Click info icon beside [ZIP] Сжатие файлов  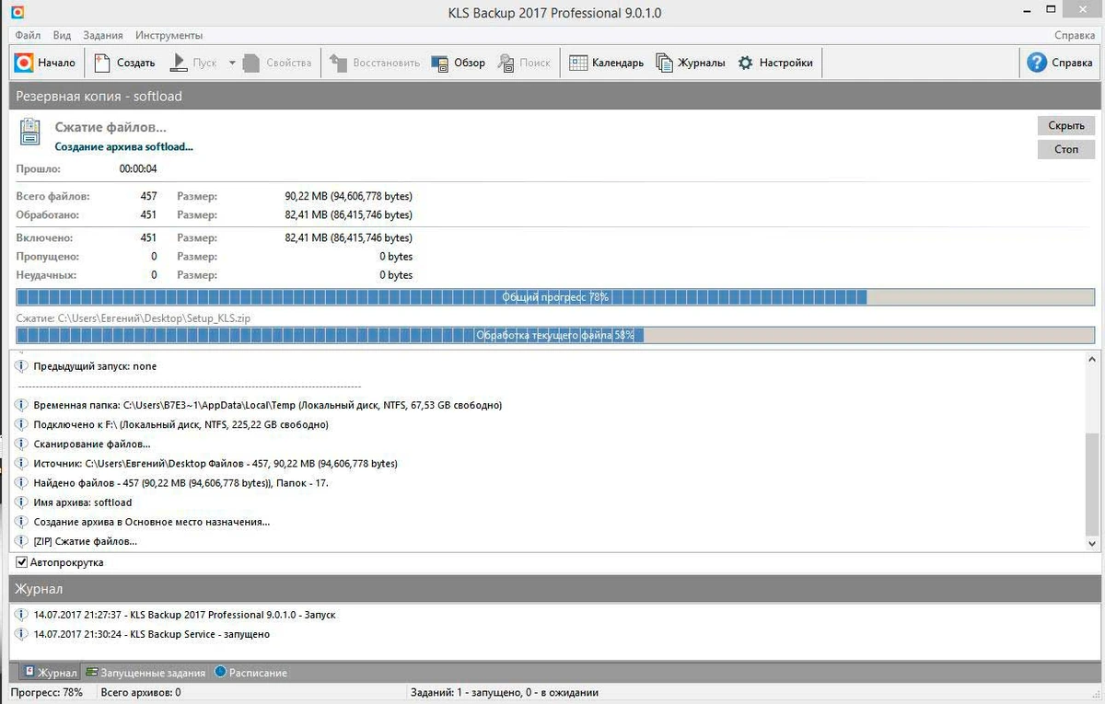(x=22, y=541)
